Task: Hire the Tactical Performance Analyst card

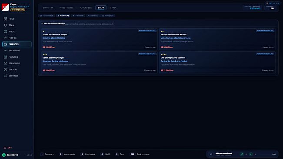Action: pos(217,39)
